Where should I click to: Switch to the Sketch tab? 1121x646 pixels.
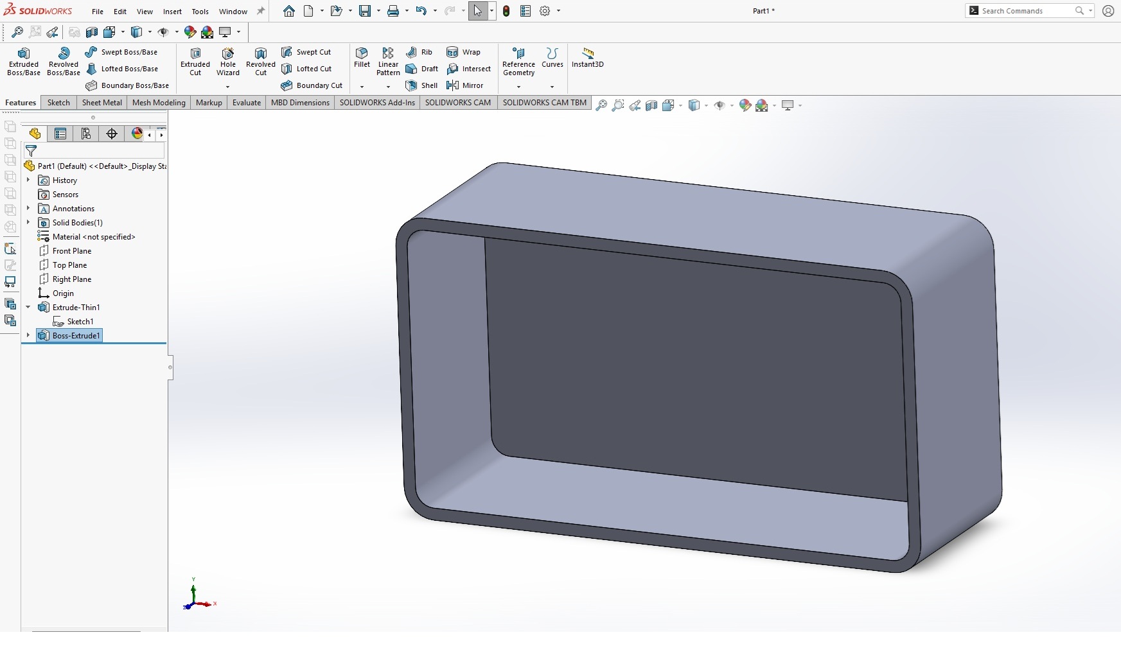[x=58, y=103]
